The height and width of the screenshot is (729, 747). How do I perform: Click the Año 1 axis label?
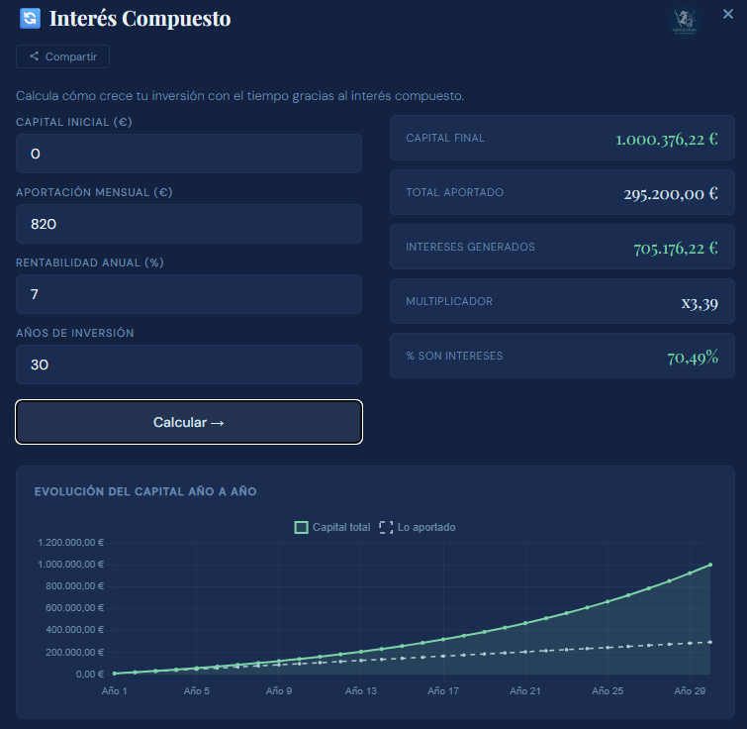pyautogui.click(x=115, y=690)
